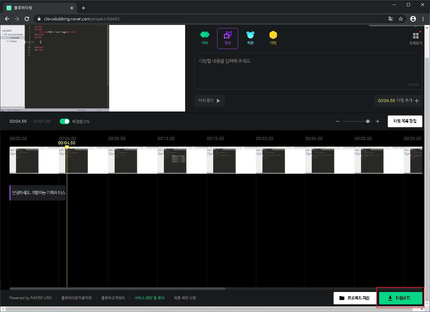Open 더빙 목록 편집 button
This screenshot has height=312, width=430.
[x=405, y=121]
